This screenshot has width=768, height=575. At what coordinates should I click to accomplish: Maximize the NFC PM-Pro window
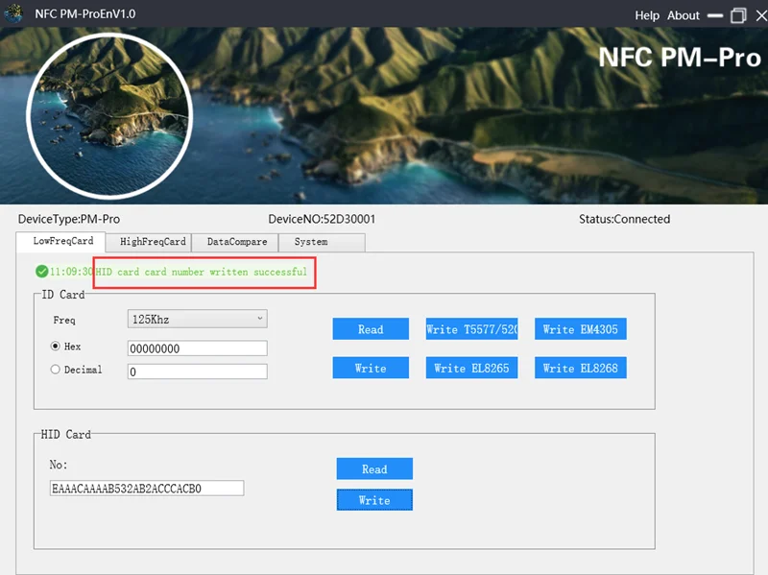tap(738, 15)
